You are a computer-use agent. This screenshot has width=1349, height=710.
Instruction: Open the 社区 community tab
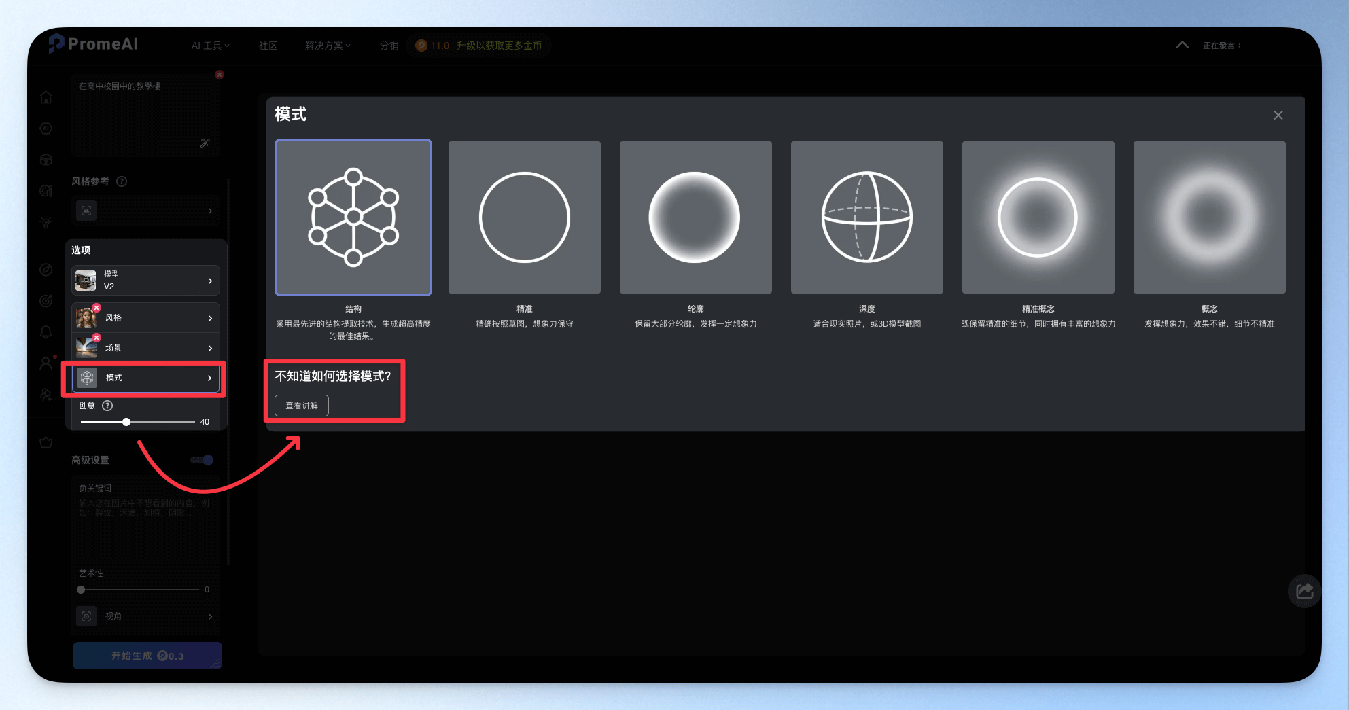pyautogui.click(x=268, y=46)
